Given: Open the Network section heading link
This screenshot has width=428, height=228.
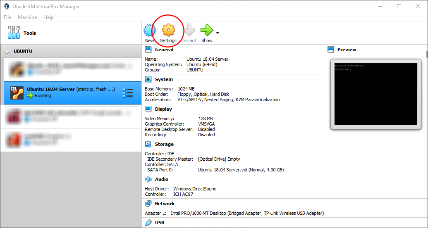Looking at the screenshot, I should pyautogui.click(x=165, y=204).
